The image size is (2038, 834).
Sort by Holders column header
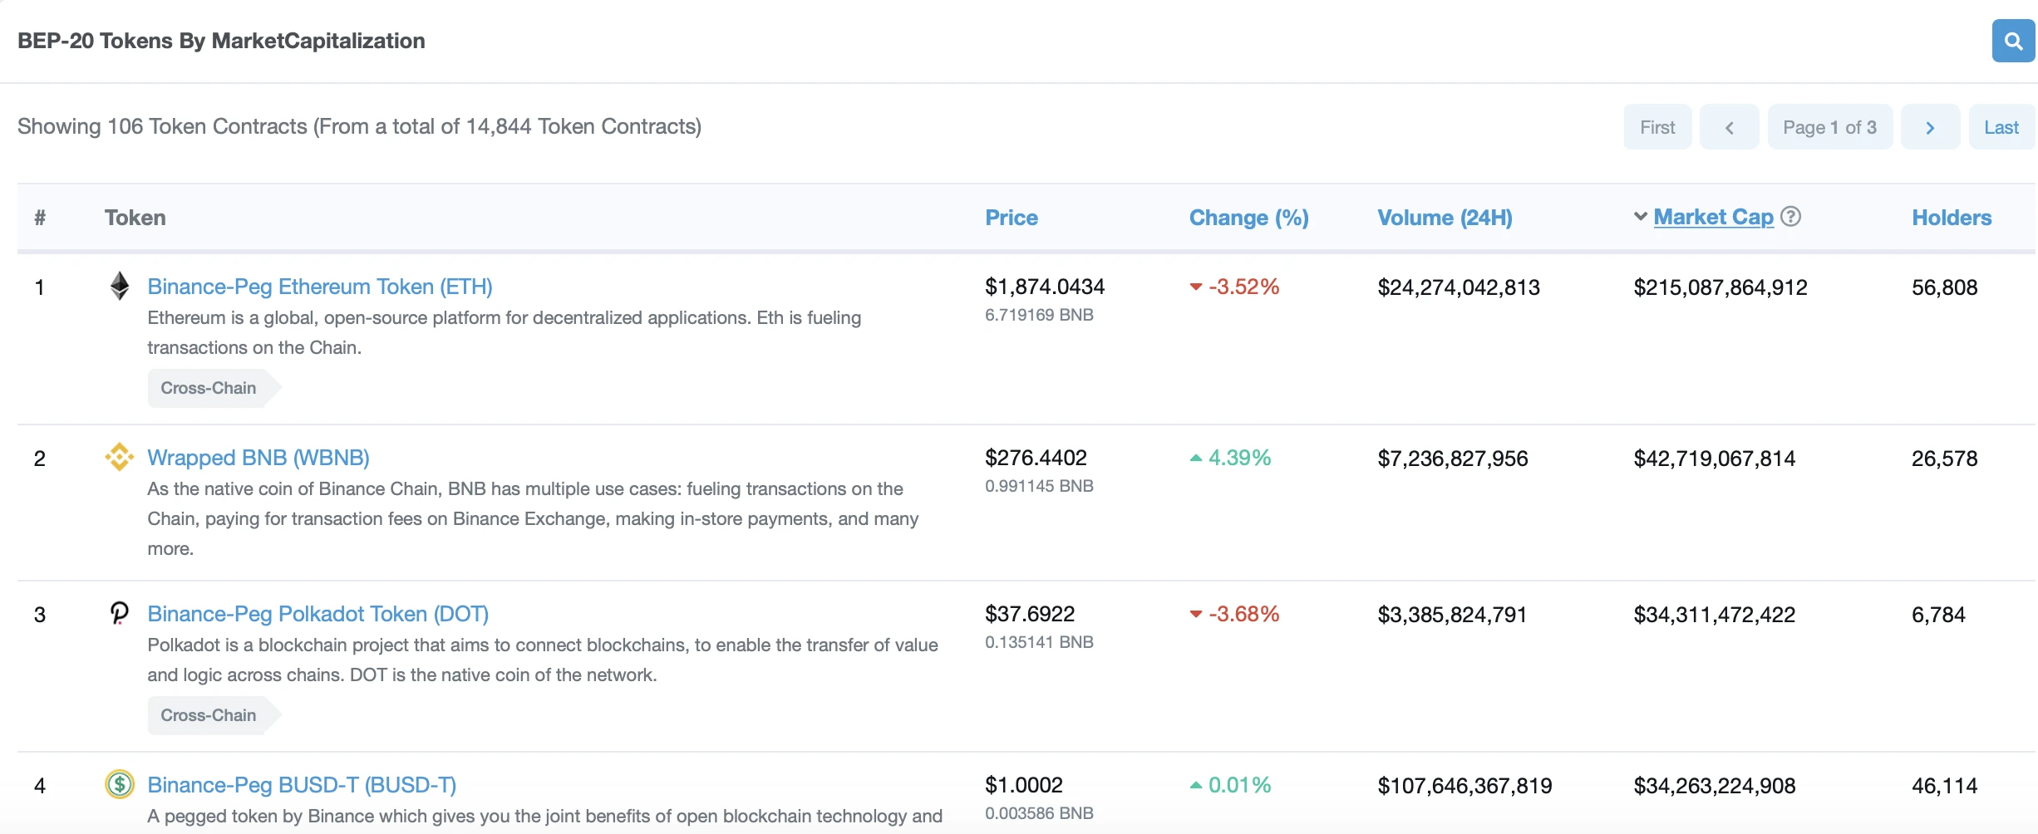coord(1952,218)
